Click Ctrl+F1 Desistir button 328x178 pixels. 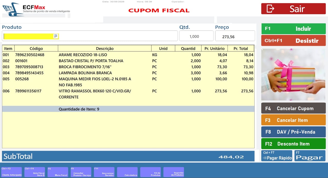293,40
